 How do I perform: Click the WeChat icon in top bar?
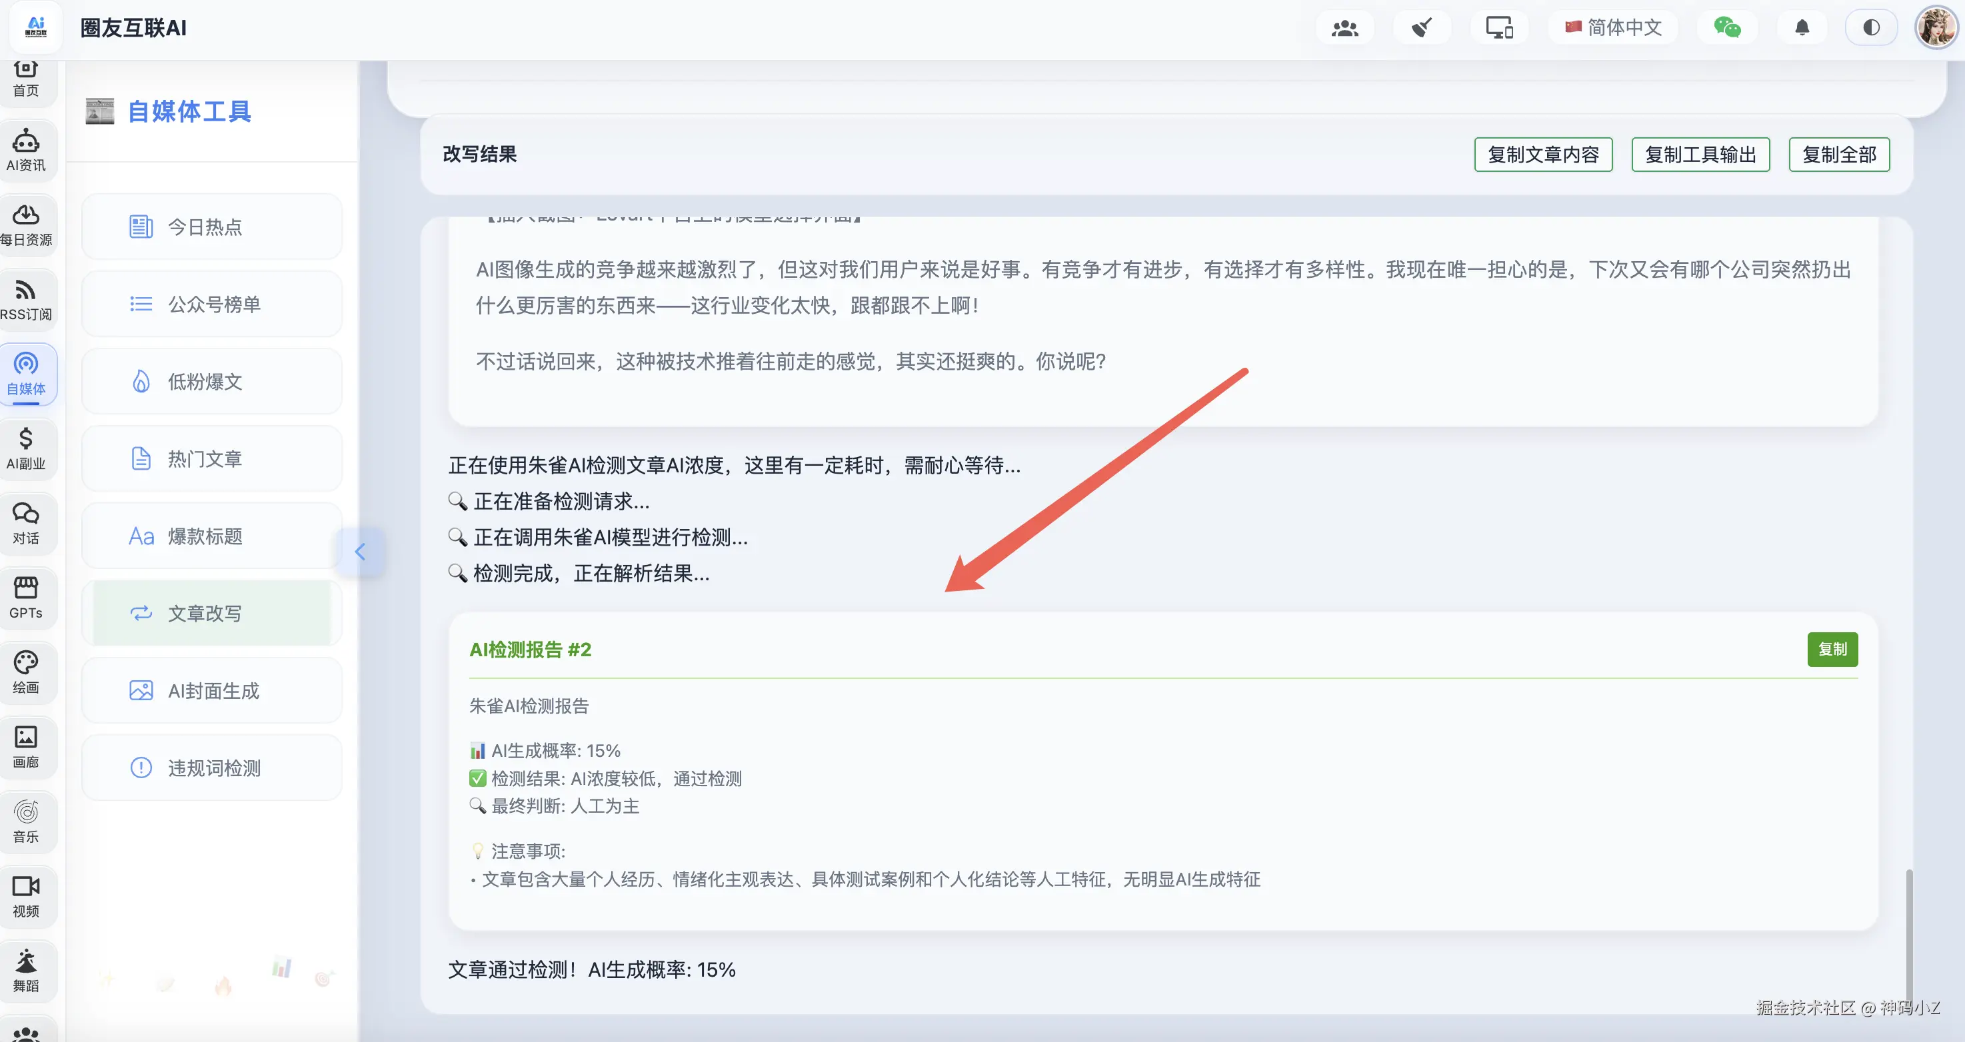1727,27
